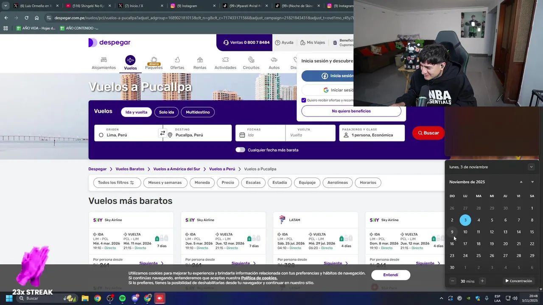
Task: Click the browser back arrow
Action: click(6, 18)
